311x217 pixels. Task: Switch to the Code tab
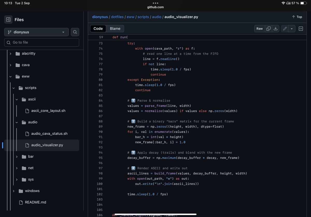click(x=98, y=28)
